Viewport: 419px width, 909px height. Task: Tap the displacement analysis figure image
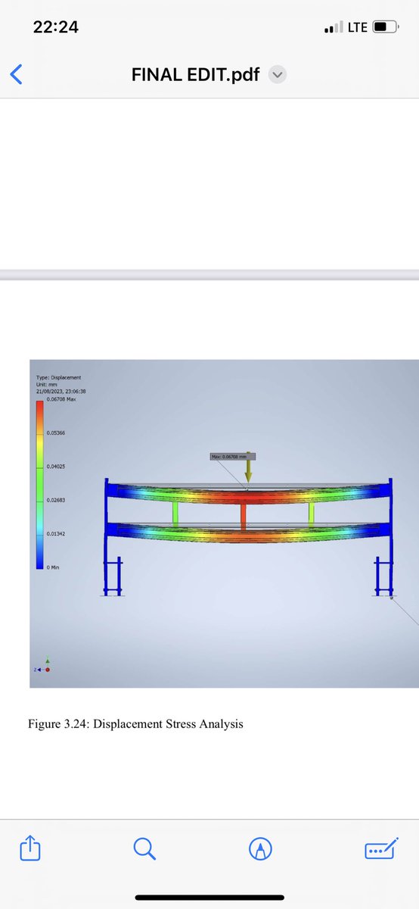pyautogui.click(x=224, y=523)
